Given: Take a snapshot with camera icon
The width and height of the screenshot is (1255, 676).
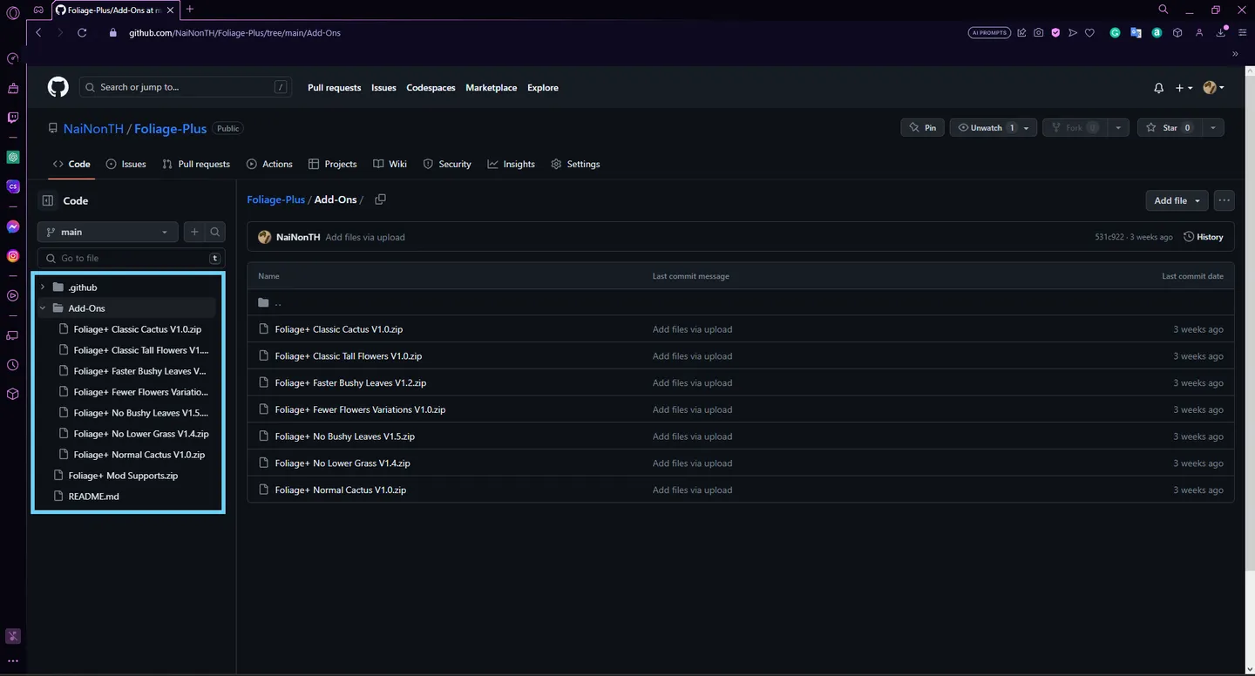Looking at the screenshot, I should coord(1038,33).
